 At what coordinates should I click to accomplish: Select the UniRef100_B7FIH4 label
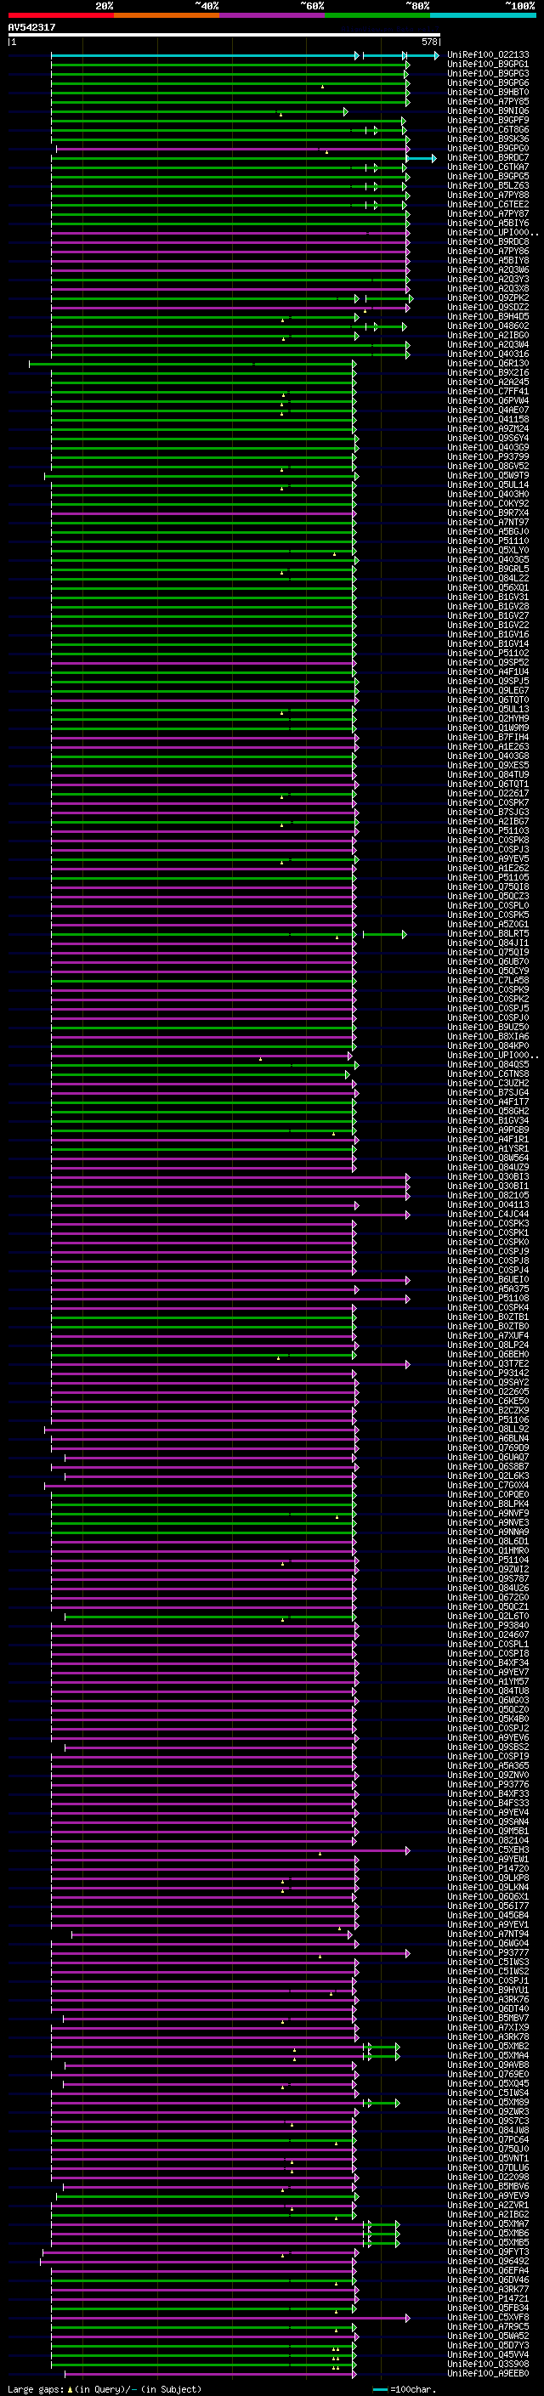coord(488,738)
